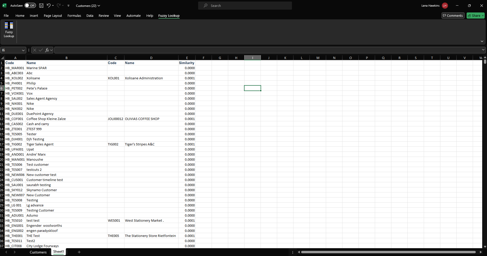Viewport: 487px width, 256px height.
Task: Click the Select All corner triangle
Action: pyautogui.click(x=2, y=58)
